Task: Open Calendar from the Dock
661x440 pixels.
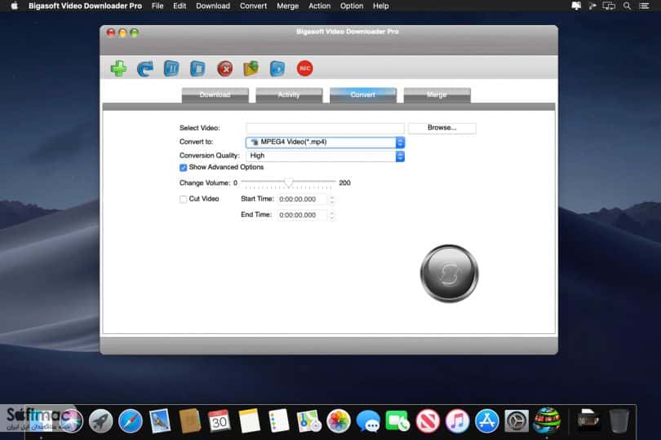Action: (x=220, y=420)
